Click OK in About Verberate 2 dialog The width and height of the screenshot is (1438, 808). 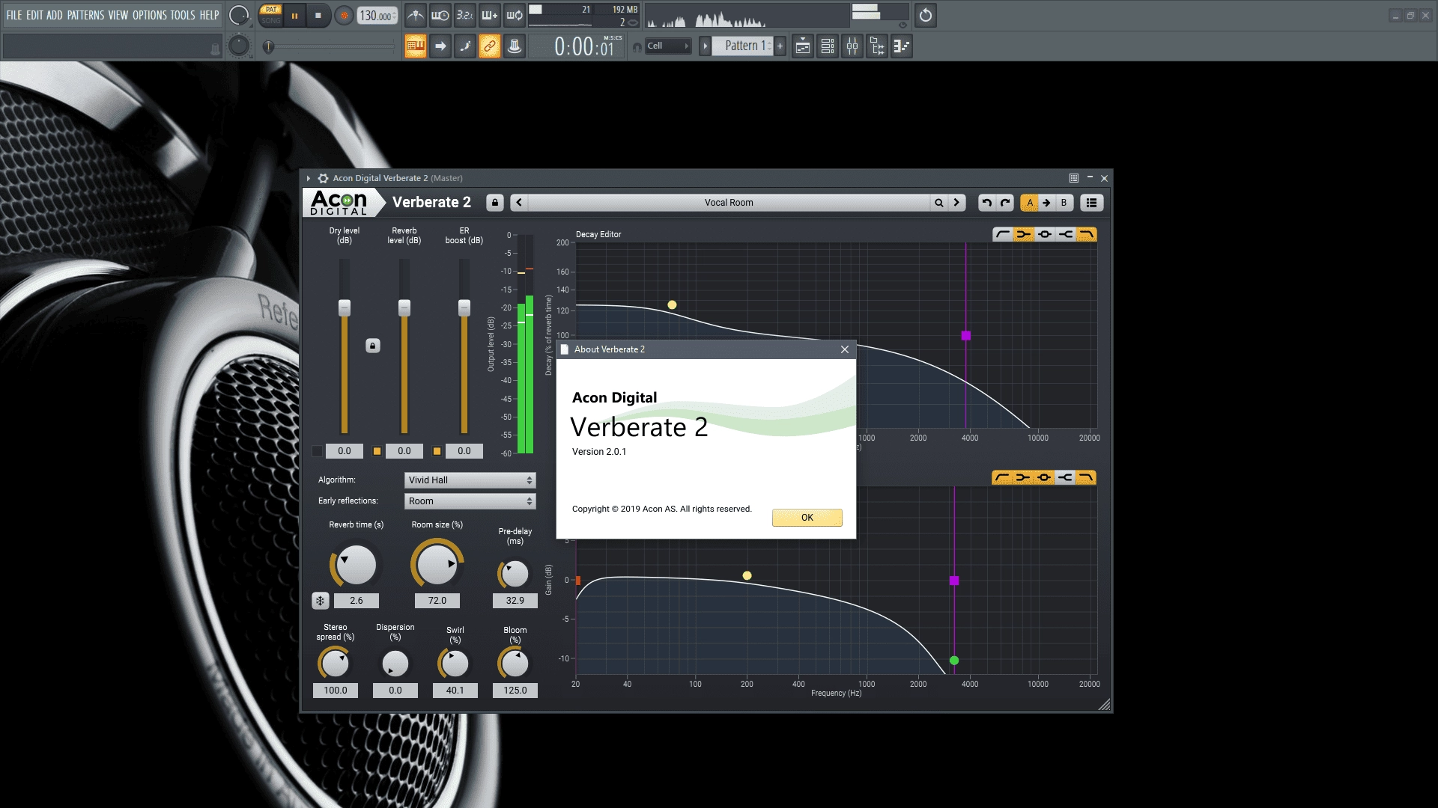pyautogui.click(x=807, y=518)
